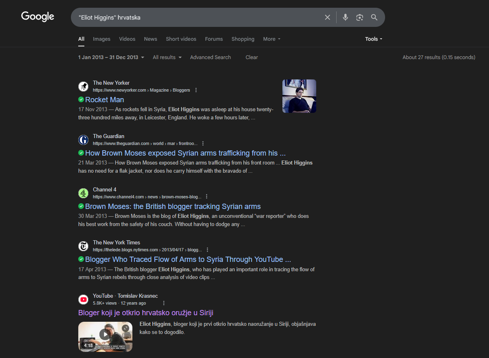Click the About 27 results text

(439, 57)
